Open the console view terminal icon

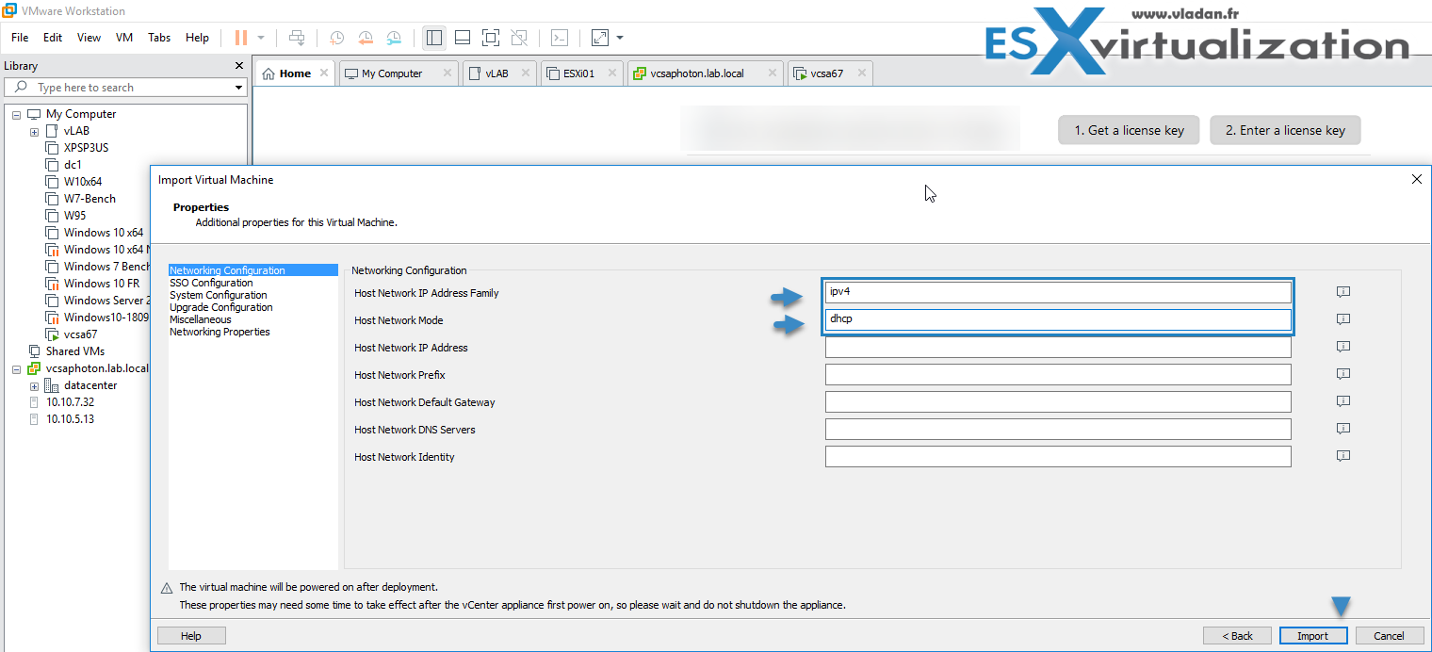pyautogui.click(x=560, y=38)
